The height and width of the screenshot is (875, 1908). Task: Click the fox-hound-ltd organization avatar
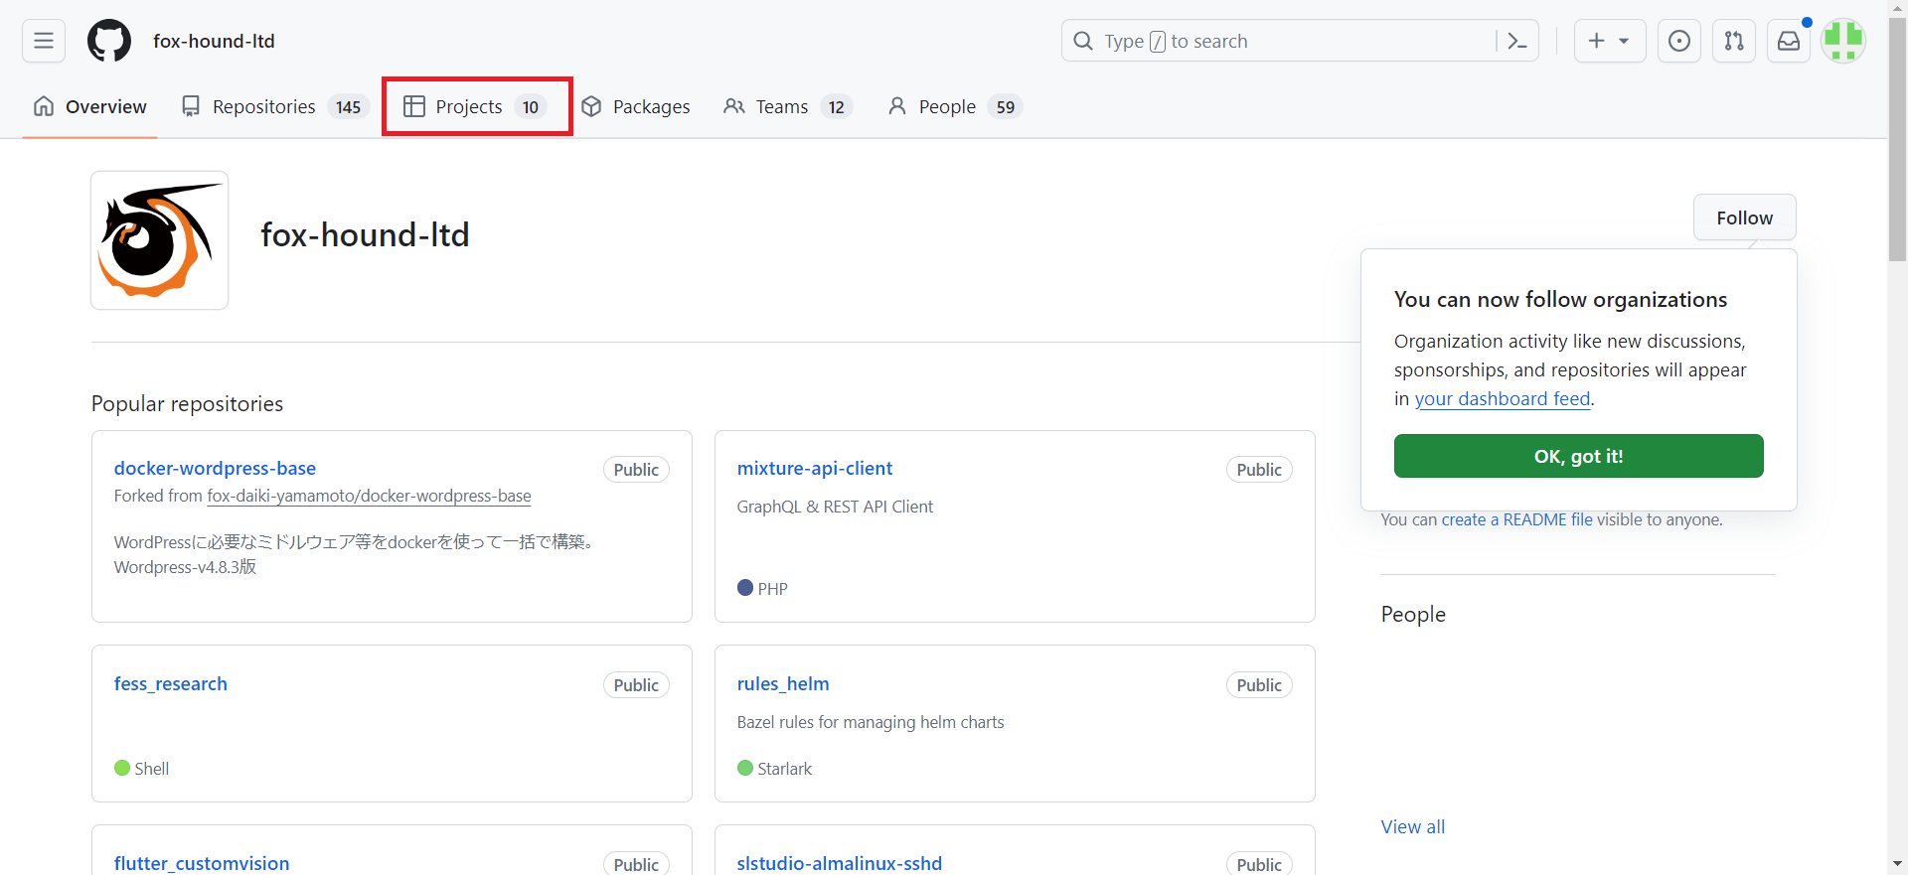[160, 240]
